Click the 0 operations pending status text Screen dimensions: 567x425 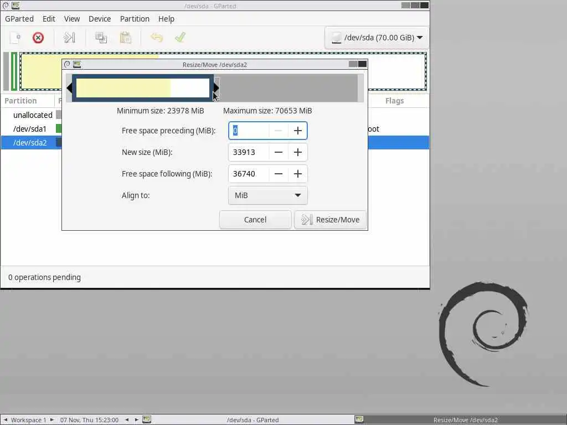click(x=44, y=277)
